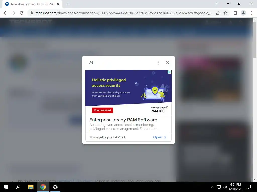The height and width of the screenshot is (192, 257).
Task: Go back using the browser back arrow
Action: pyautogui.click(x=6, y=13)
